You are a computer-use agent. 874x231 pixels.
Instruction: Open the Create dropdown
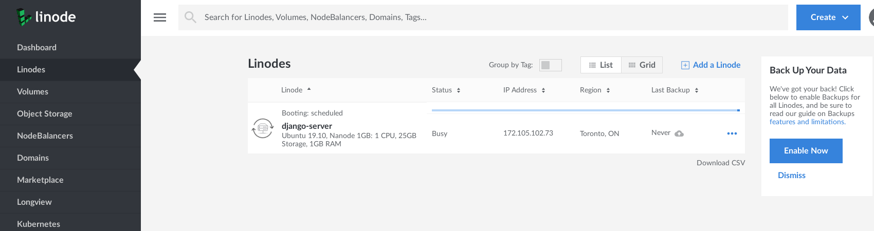tap(828, 17)
